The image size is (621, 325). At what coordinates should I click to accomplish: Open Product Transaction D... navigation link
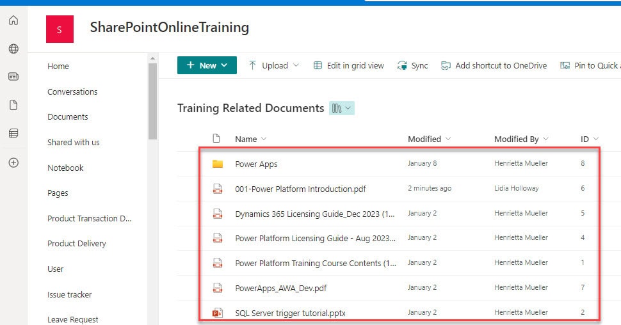[x=90, y=219]
